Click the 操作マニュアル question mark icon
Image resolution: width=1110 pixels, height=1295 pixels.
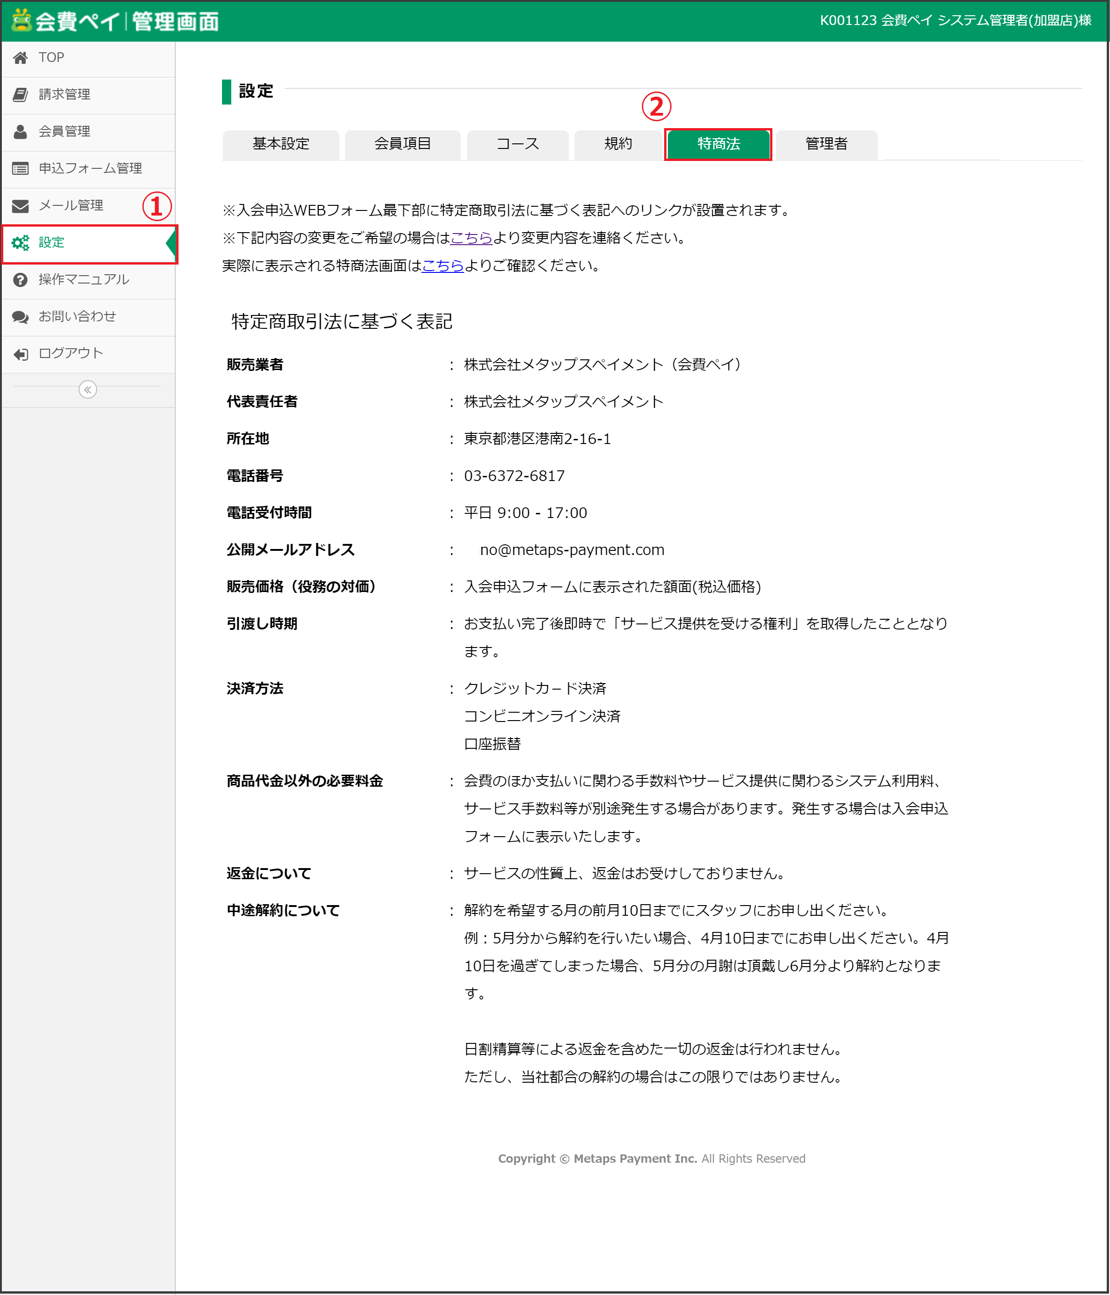click(21, 279)
